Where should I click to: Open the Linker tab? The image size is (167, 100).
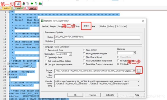(103, 26)
